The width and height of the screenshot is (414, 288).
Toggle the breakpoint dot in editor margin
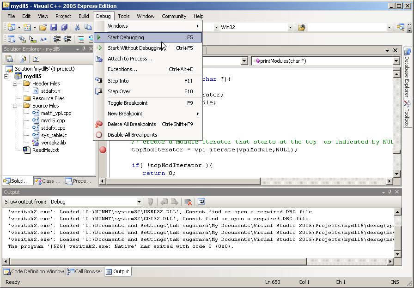click(x=103, y=150)
